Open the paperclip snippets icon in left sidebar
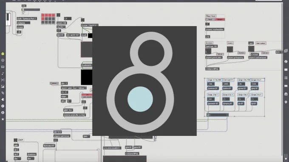This screenshot has height=162, width=289. (3, 93)
